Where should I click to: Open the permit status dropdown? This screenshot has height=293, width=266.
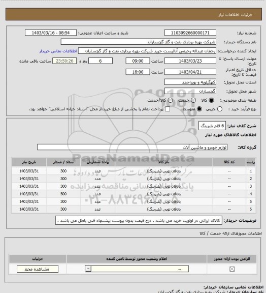pos(137,269)
